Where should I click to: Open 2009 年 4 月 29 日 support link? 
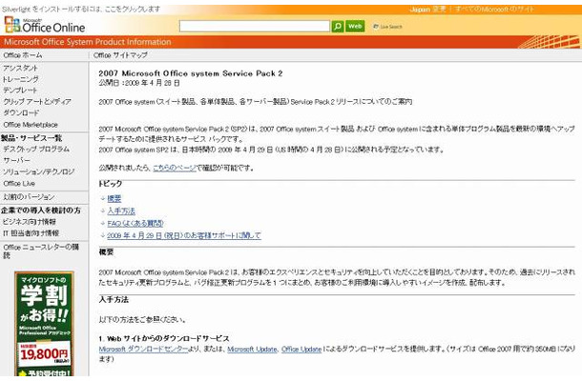tap(184, 235)
